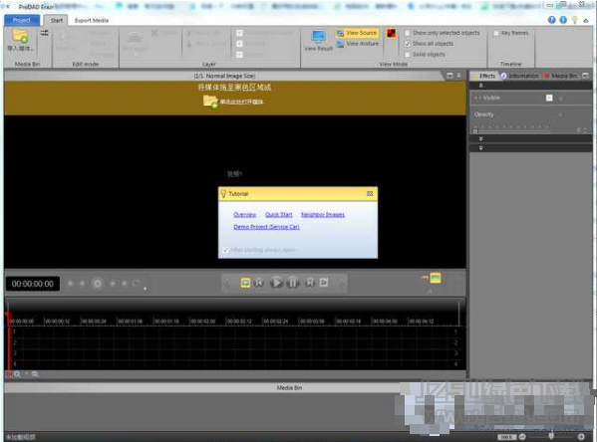Toggle 'After starting always open' checkbox
Viewport: 597px width, 442px height.
point(225,250)
